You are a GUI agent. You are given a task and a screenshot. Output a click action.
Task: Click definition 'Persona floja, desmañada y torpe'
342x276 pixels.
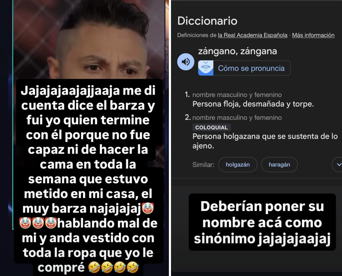[253, 104]
